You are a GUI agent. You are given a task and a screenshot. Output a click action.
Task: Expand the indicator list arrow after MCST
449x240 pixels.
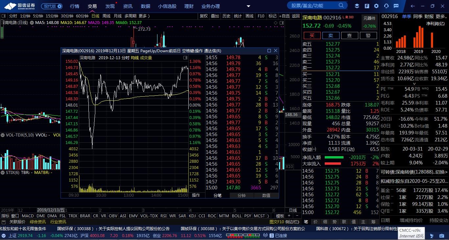[x=269, y=216]
